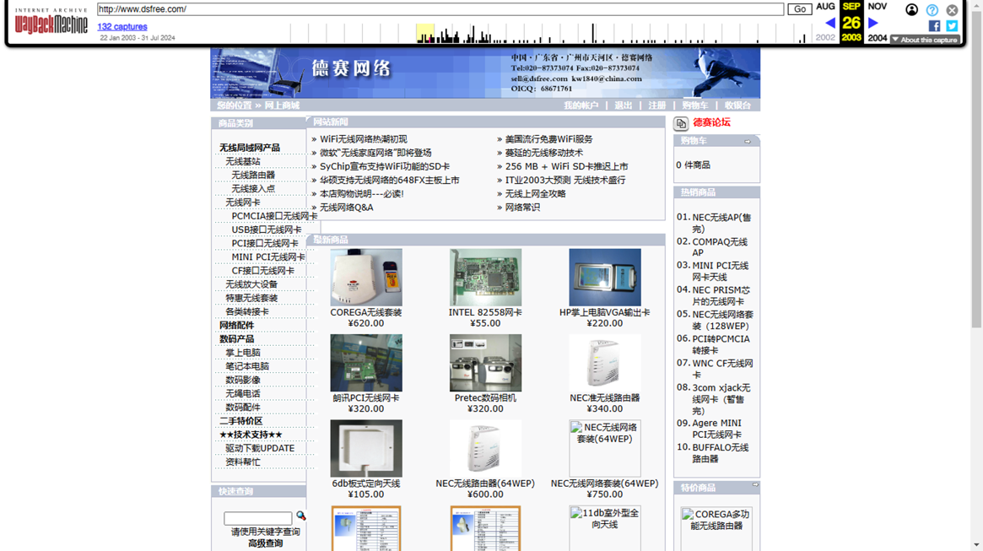Image resolution: width=983 pixels, height=551 pixels.
Task: Open 我的帐户 in the top navigation bar
Action: click(x=581, y=105)
